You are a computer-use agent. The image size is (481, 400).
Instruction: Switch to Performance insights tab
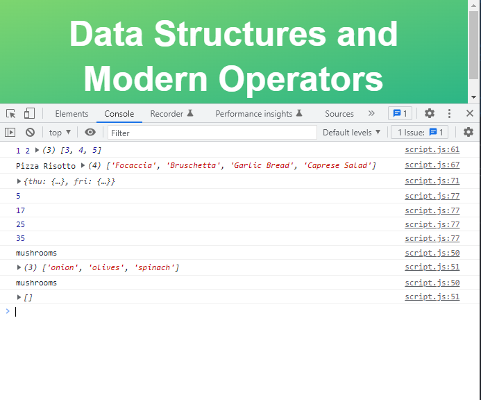[x=259, y=114]
